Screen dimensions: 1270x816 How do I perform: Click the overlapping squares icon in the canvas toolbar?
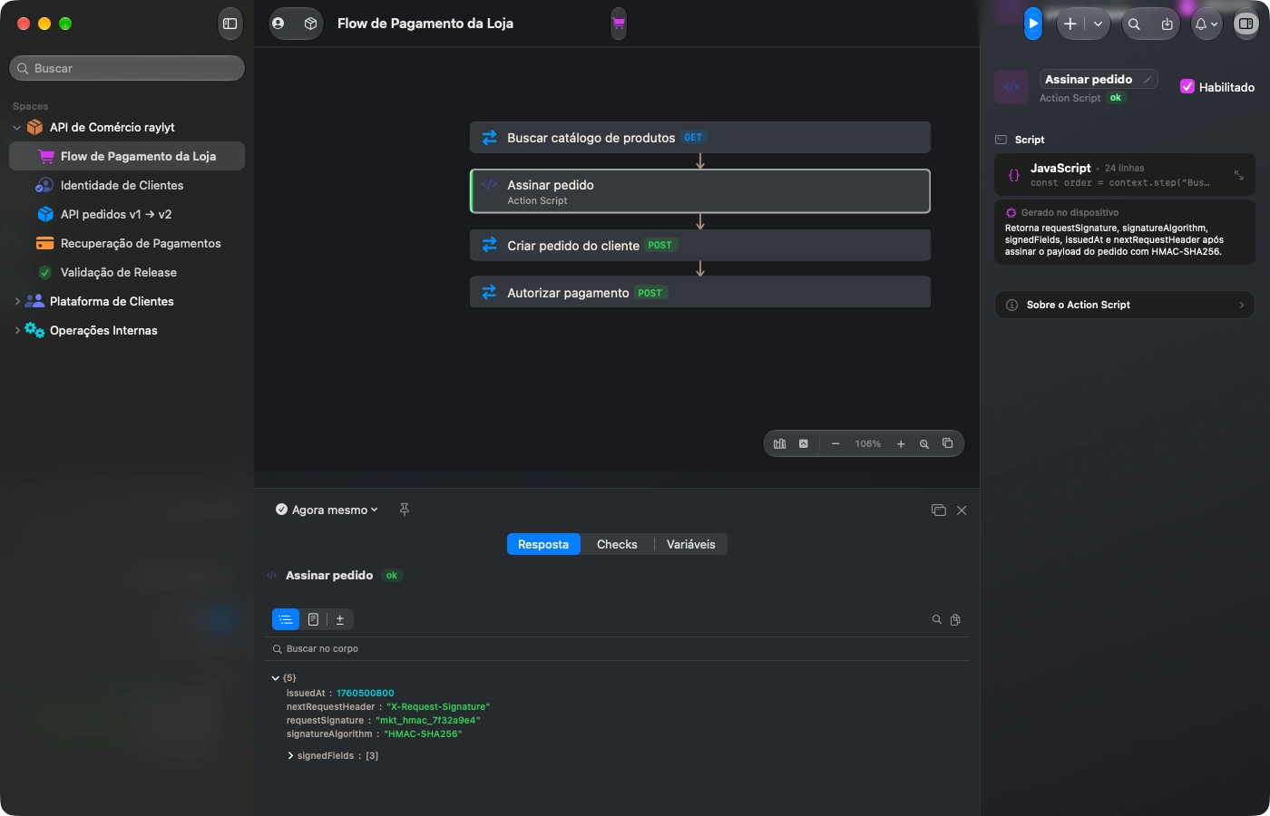[x=948, y=443]
